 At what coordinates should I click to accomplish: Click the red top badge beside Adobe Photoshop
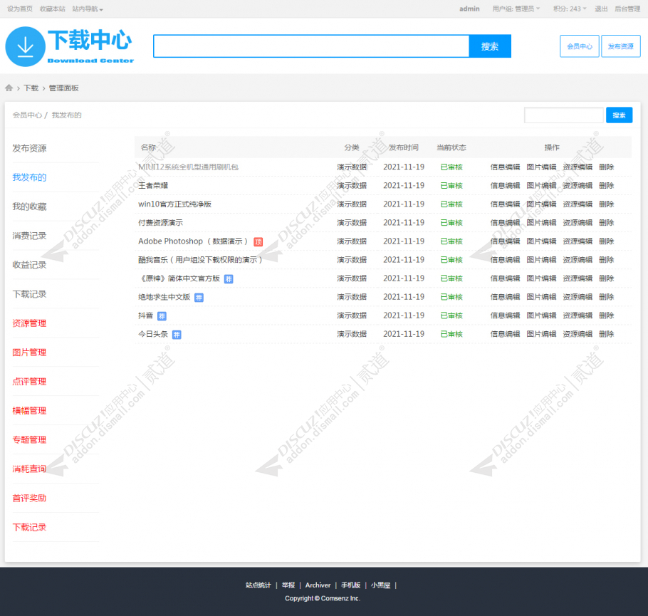click(258, 242)
